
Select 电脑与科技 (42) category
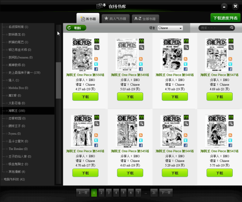pos(14,179)
